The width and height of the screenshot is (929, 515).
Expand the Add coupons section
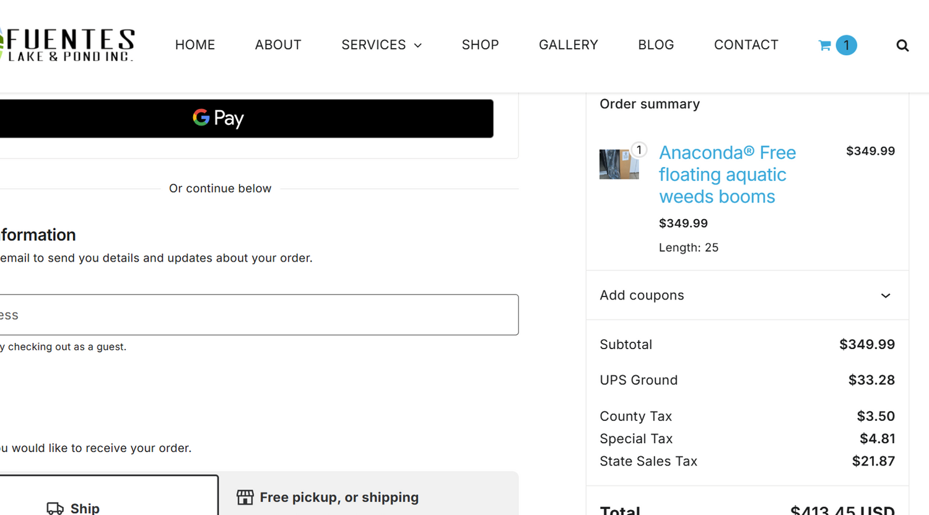point(885,295)
